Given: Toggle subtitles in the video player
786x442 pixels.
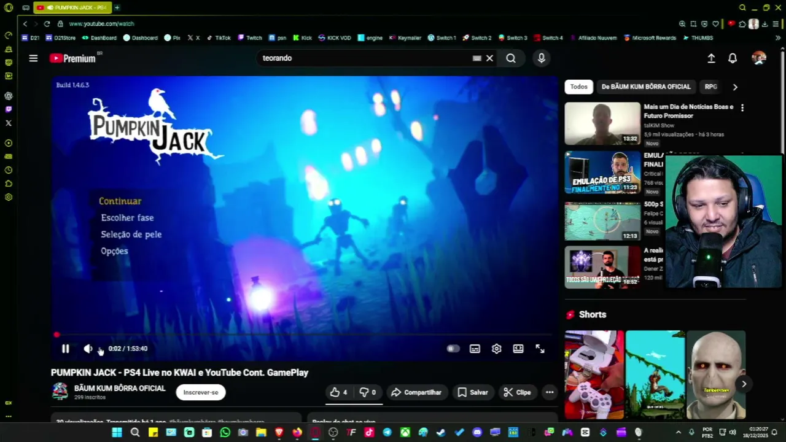Looking at the screenshot, I should click(475, 349).
